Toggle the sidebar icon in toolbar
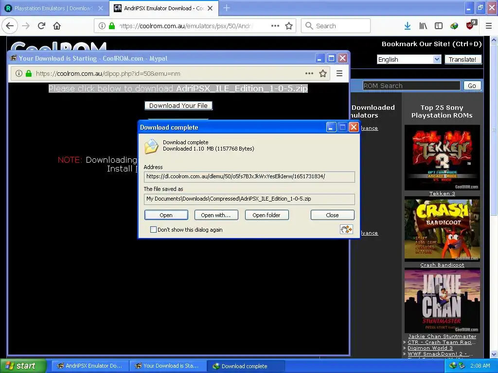Screen dimensions: 498x373 [439, 26]
